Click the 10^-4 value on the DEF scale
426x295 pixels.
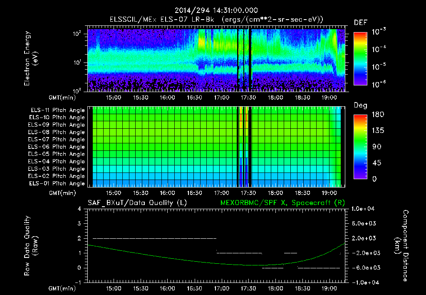tap(379, 49)
